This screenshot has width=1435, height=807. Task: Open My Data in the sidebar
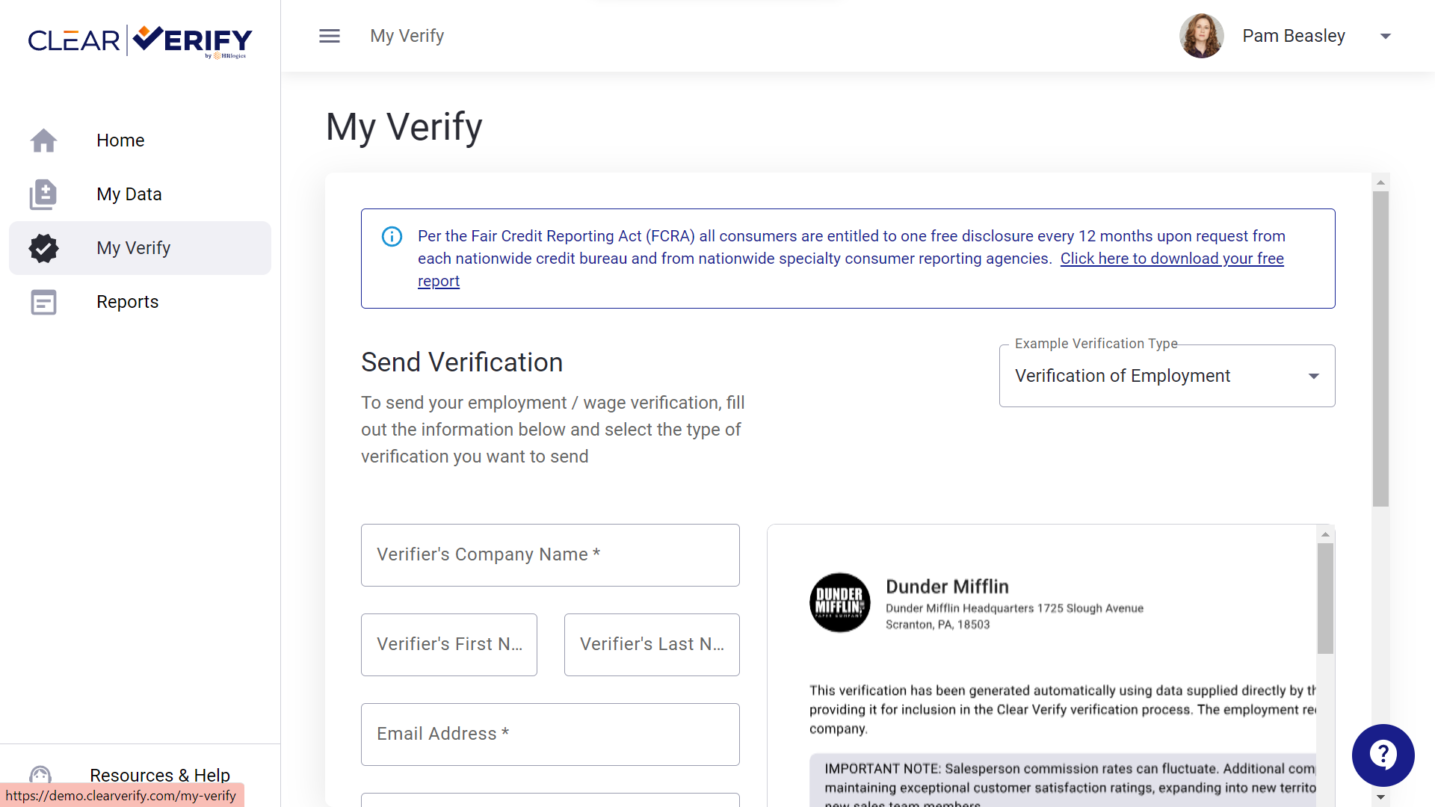[140, 194]
